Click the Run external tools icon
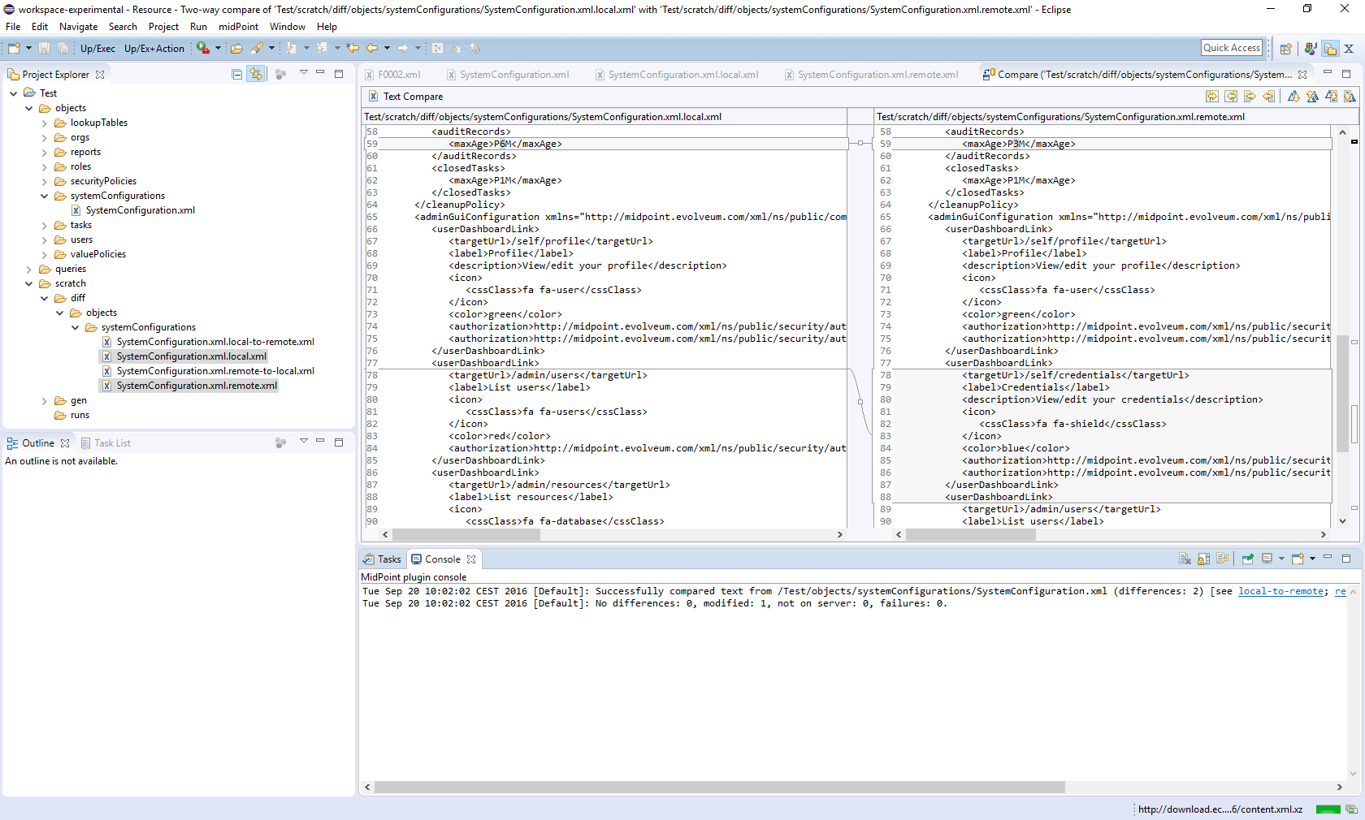 203,49
